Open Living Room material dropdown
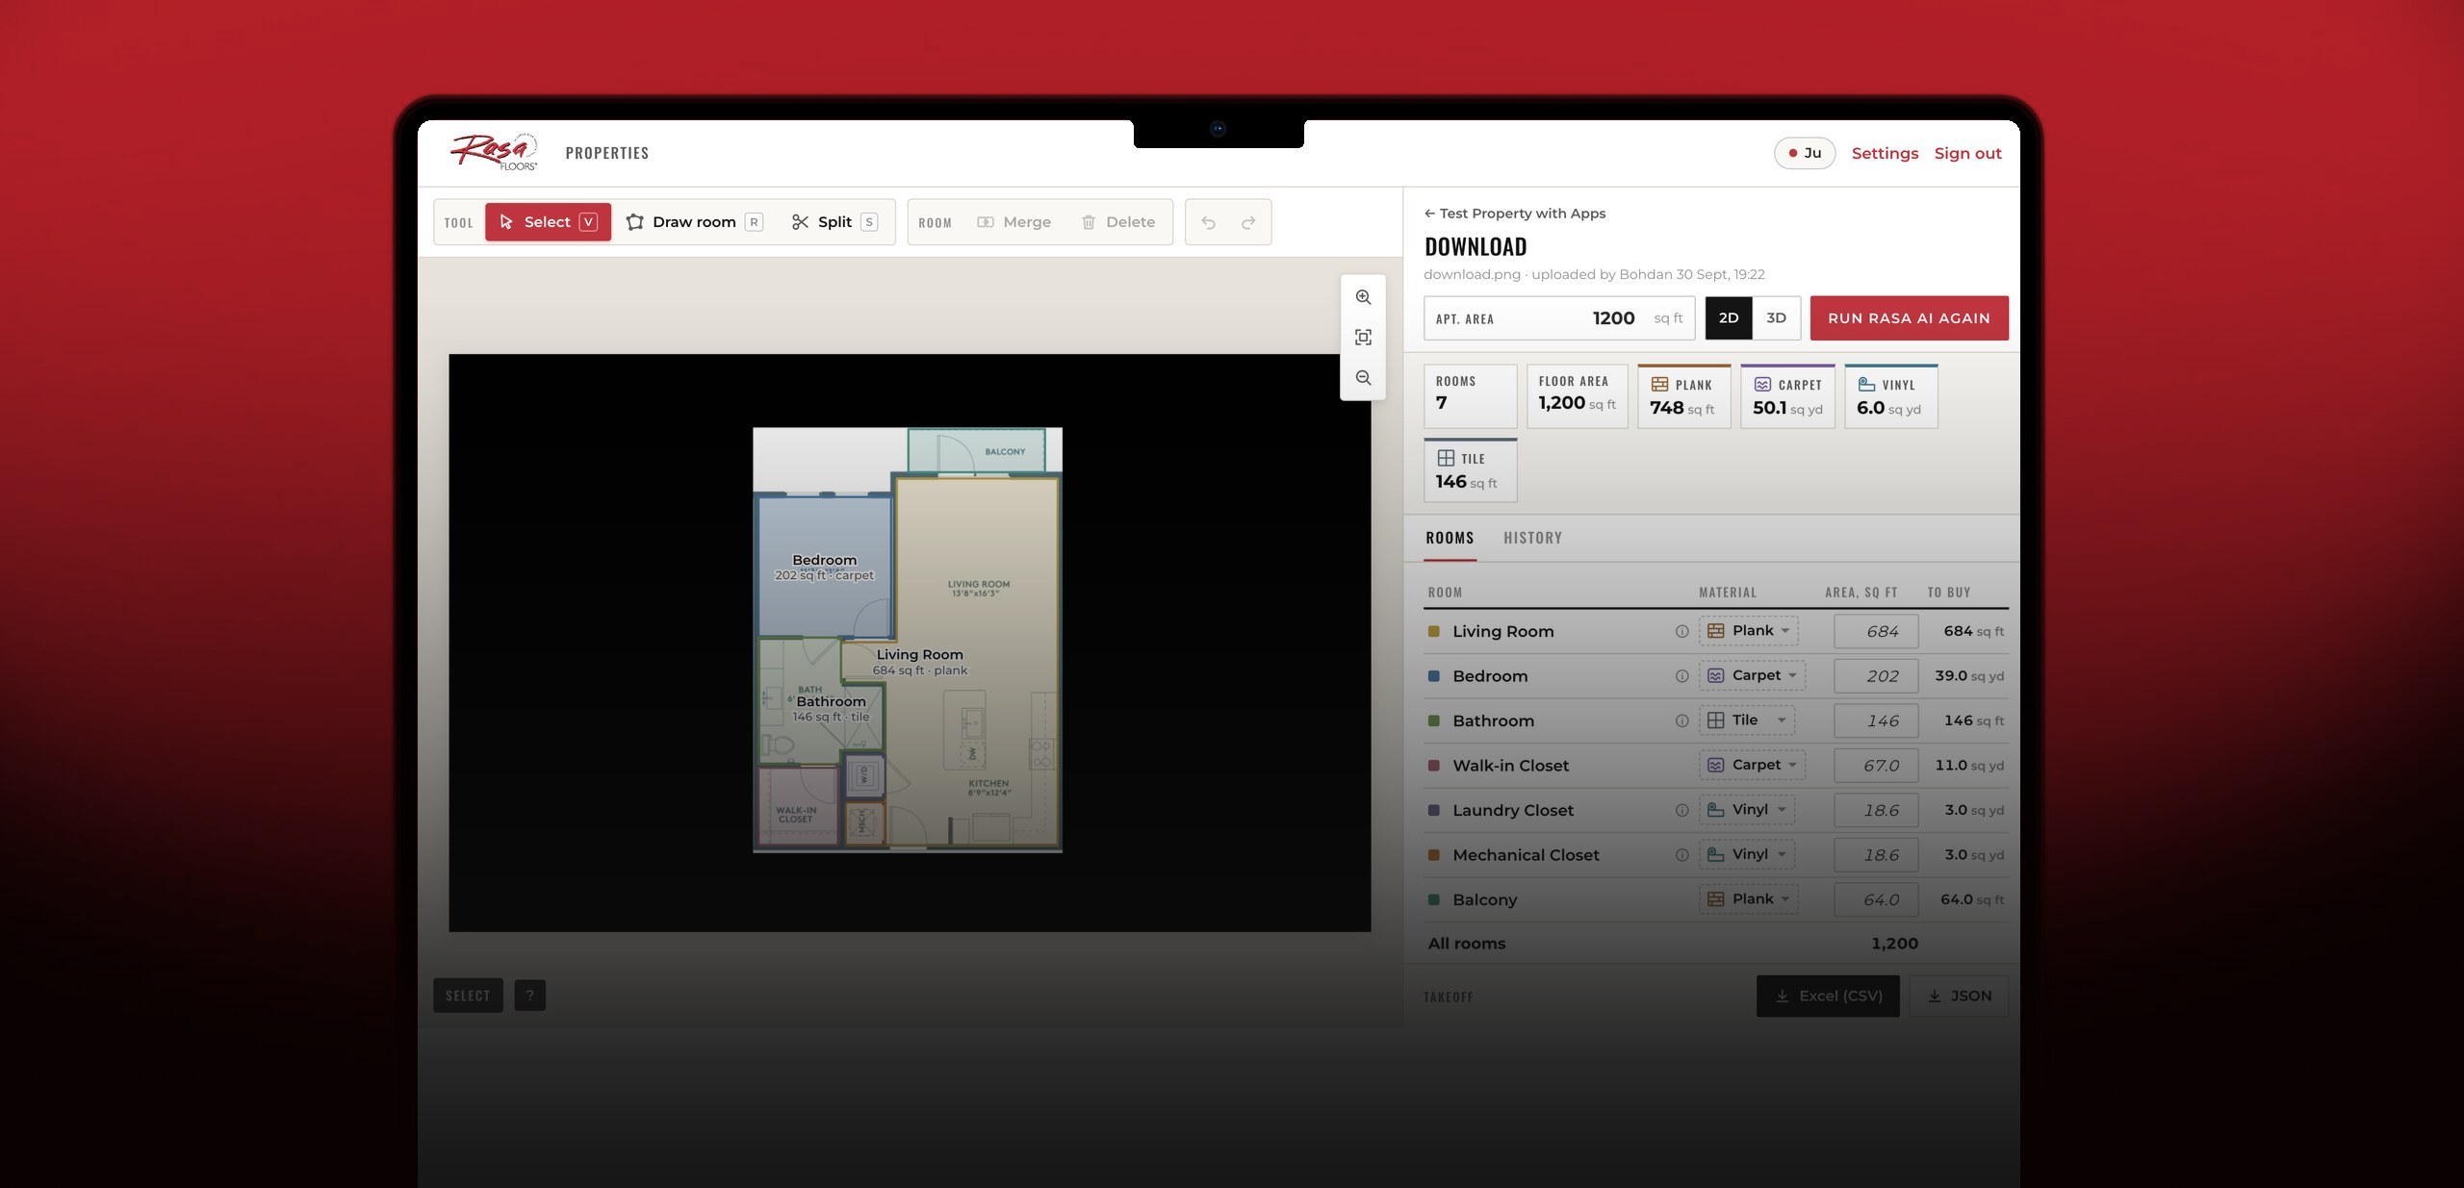 pyautogui.click(x=1748, y=631)
